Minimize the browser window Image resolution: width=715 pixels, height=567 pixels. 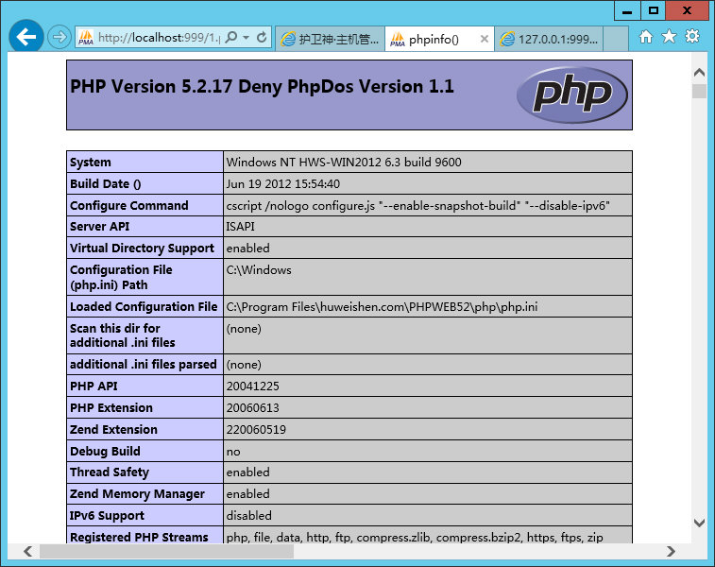coord(627,10)
